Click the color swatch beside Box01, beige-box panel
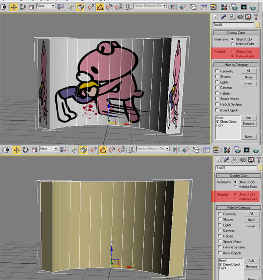The width and height of the screenshot is (263, 280). 260,168
